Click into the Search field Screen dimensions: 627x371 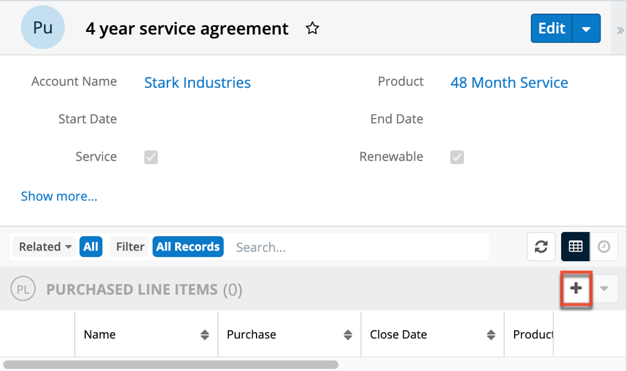tap(357, 247)
